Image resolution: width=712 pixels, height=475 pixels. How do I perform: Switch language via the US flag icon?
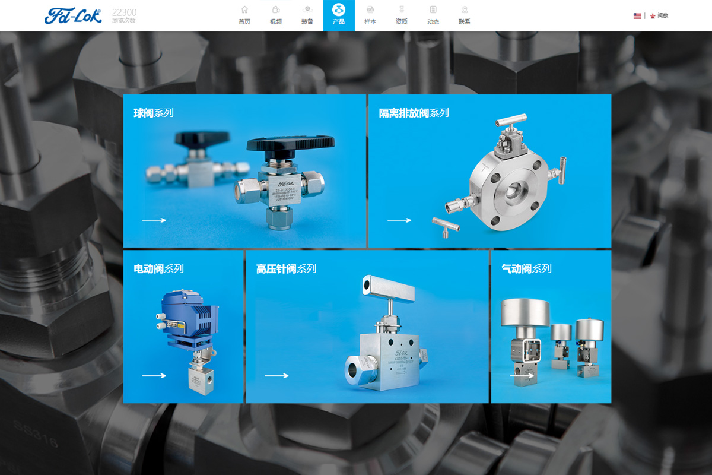(x=637, y=16)
